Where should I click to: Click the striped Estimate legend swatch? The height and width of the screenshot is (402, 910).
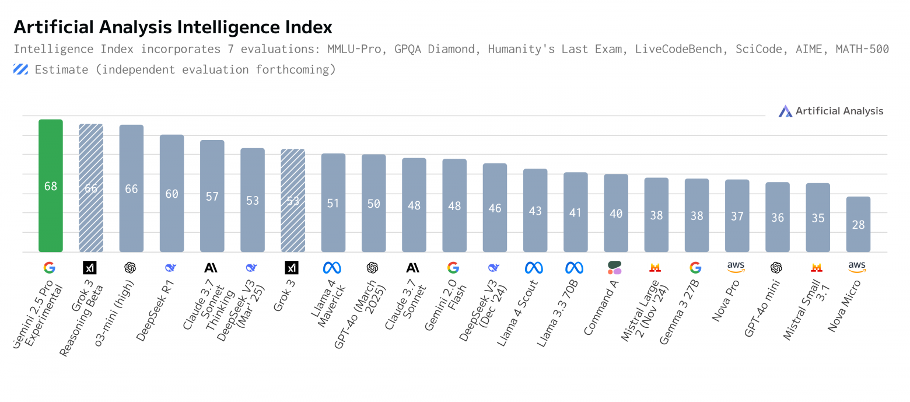click(21, 70)
